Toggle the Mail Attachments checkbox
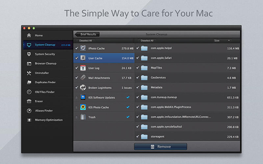This screenshot has height=164, width=263. click(x=77, y=78)
